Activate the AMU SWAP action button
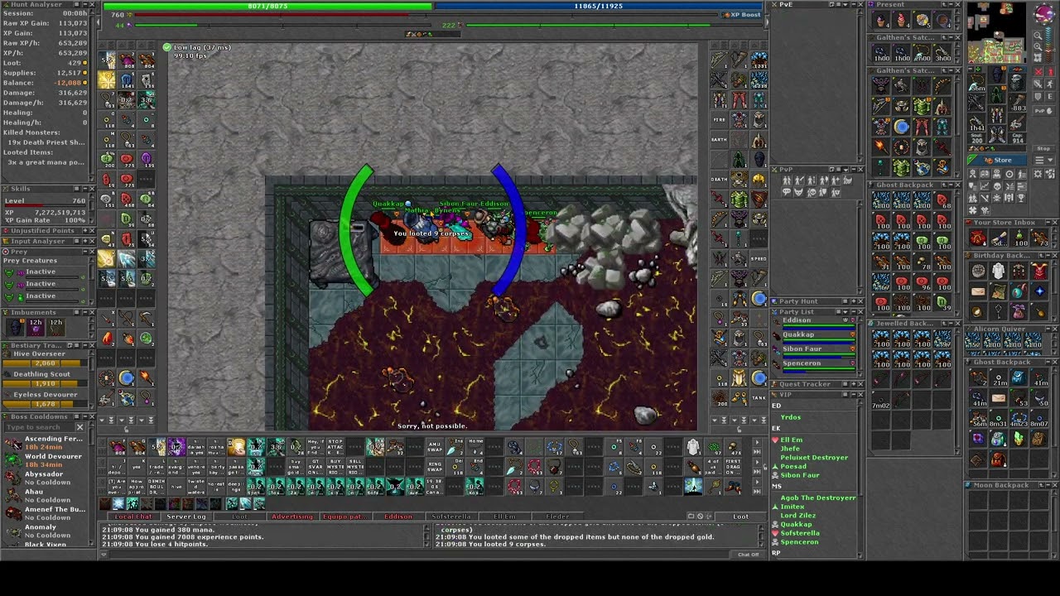1060x596 pixels. click(434, 448)
